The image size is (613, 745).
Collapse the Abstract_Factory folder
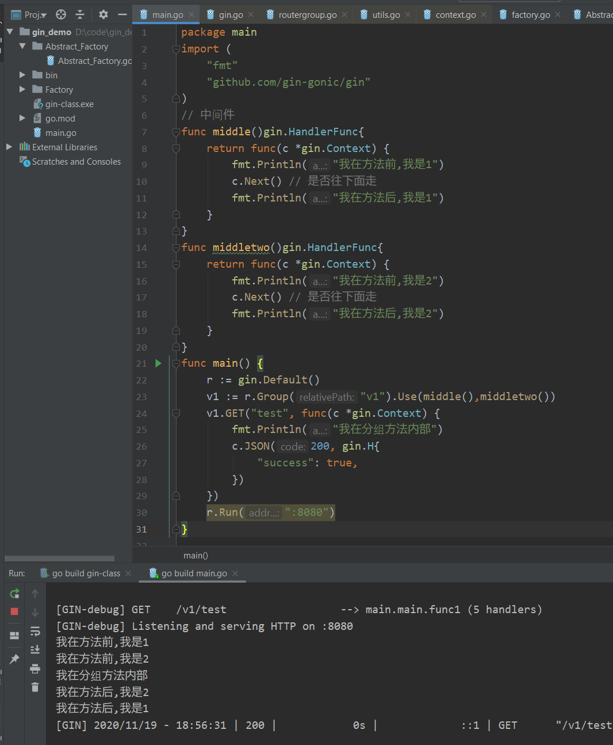point(22,46)
